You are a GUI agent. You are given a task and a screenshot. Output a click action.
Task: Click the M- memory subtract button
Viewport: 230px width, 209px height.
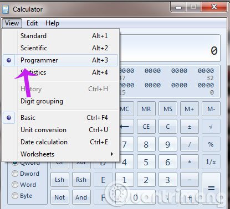pos(211,109)
